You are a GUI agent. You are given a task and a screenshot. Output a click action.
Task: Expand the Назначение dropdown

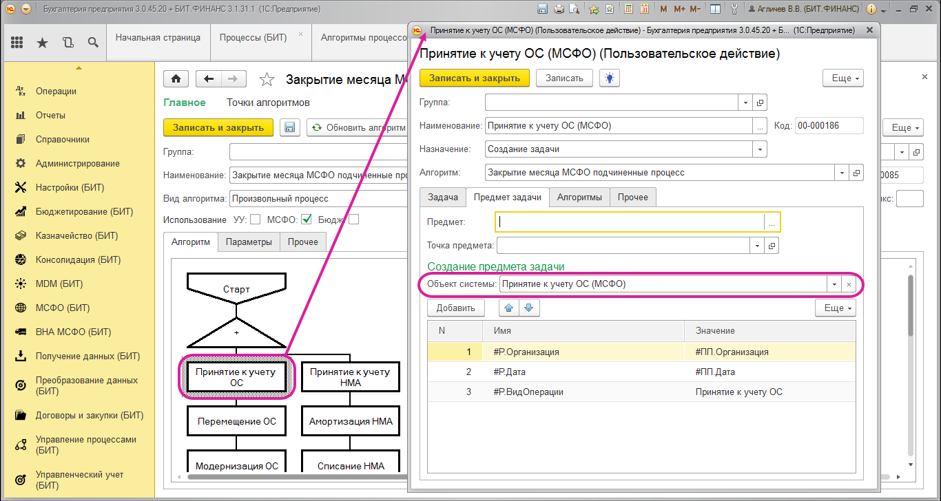(760, 149)
